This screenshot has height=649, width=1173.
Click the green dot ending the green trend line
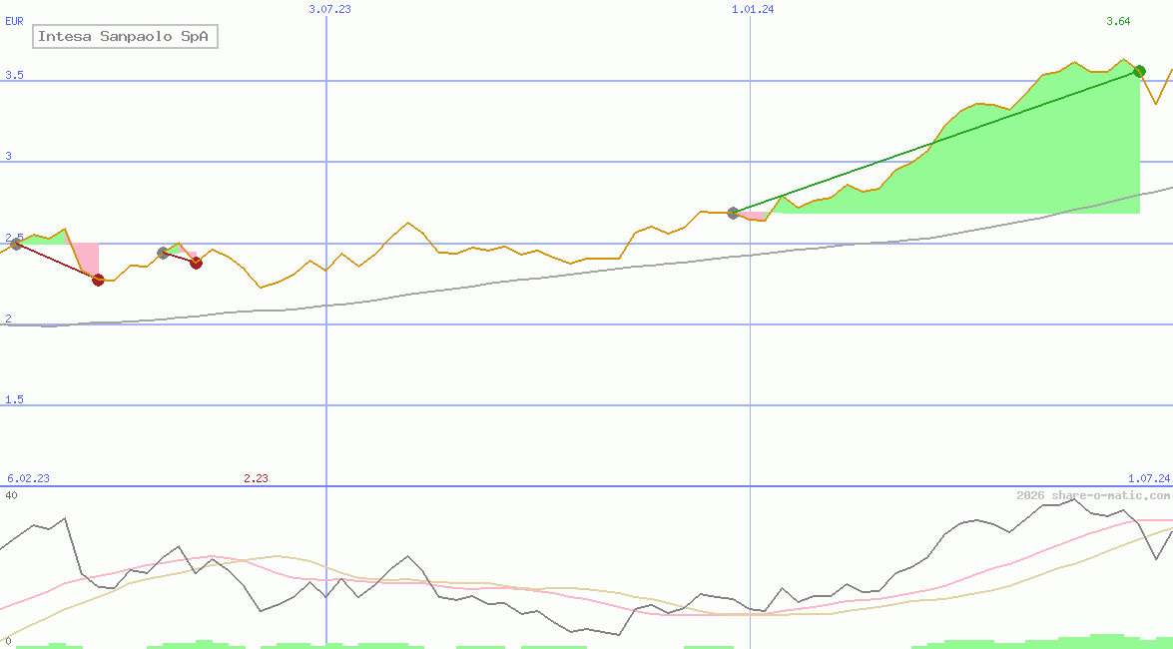click(1139, 71)
